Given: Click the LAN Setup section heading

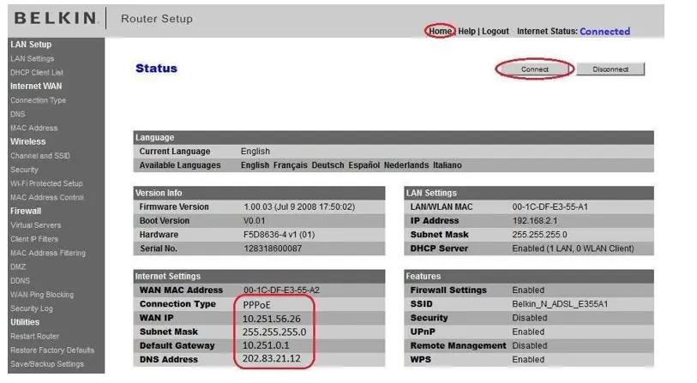Looking at the screenshot, I should (x=31, y=45).
